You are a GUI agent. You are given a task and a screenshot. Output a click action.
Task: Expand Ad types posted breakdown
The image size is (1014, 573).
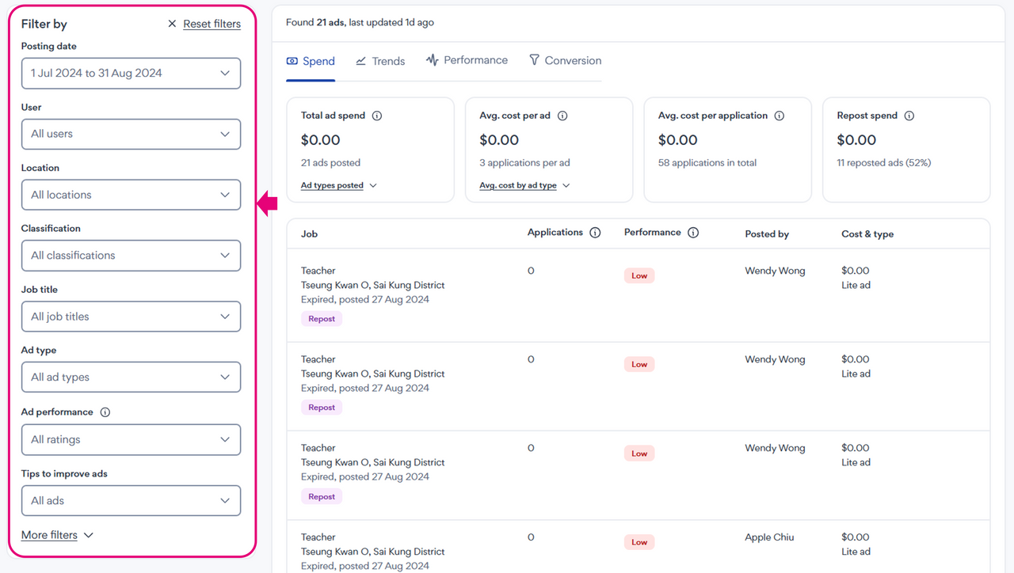(338, 185)
